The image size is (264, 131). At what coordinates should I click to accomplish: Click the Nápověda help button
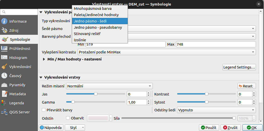(51, 128)
